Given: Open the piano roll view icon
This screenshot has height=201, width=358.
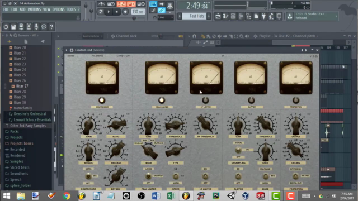Looking at the screenshot, I should (x=225, y=16).
